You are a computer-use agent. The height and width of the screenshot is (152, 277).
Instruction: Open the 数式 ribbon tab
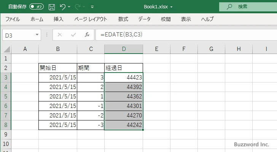[123, 19]
